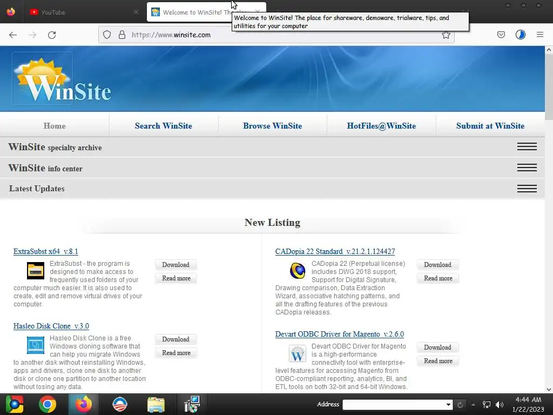Image resolution: width=553 pixels, height=415 pixels.
Task: Click the Hasleo Disk Clone program icon
Action: pos(36,345)
